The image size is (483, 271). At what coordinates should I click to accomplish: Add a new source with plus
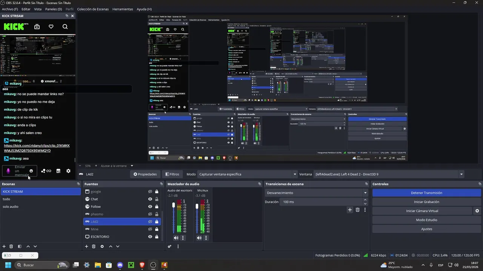86,247
